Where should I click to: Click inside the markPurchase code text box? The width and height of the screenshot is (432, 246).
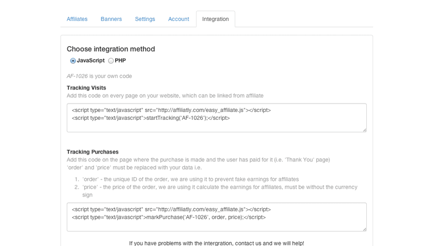point(216,217)
